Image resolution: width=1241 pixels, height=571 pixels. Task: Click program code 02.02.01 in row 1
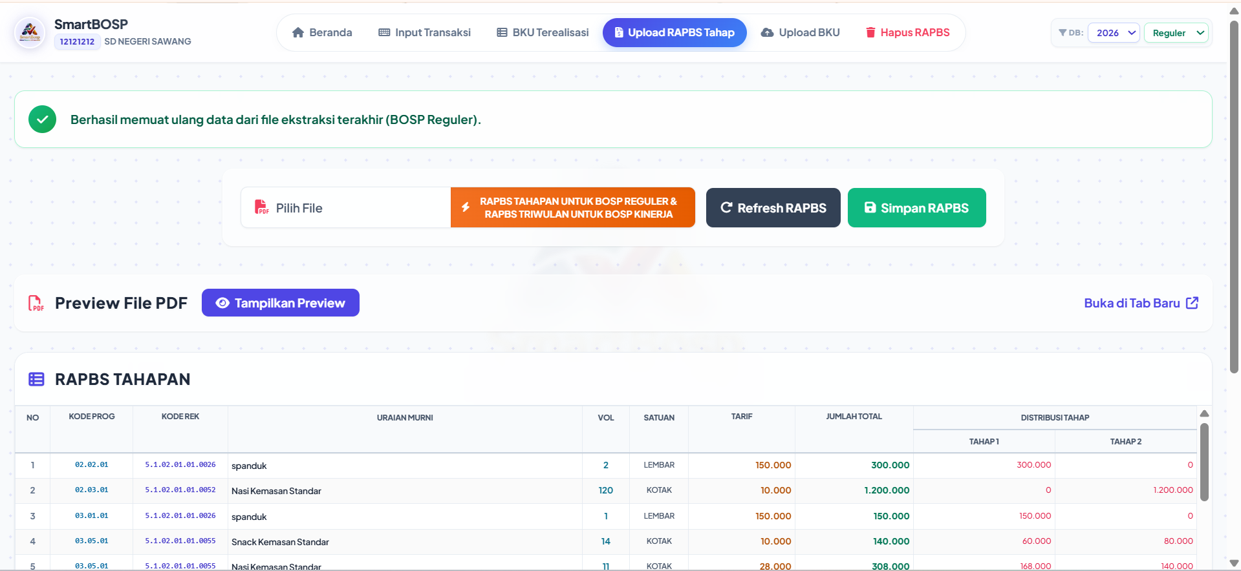(x=92, y=464)
